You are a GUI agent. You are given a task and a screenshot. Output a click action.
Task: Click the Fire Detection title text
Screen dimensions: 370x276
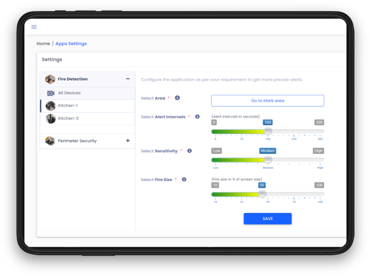pos(73,79)
